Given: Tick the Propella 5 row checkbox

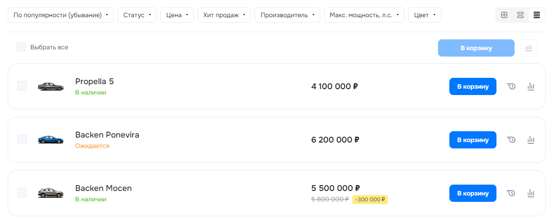Looking at the screenshot, I should point(22,86).
